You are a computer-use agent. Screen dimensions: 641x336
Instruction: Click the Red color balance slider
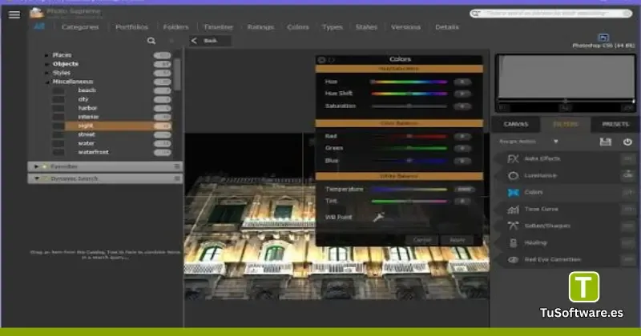pos(409,136)
